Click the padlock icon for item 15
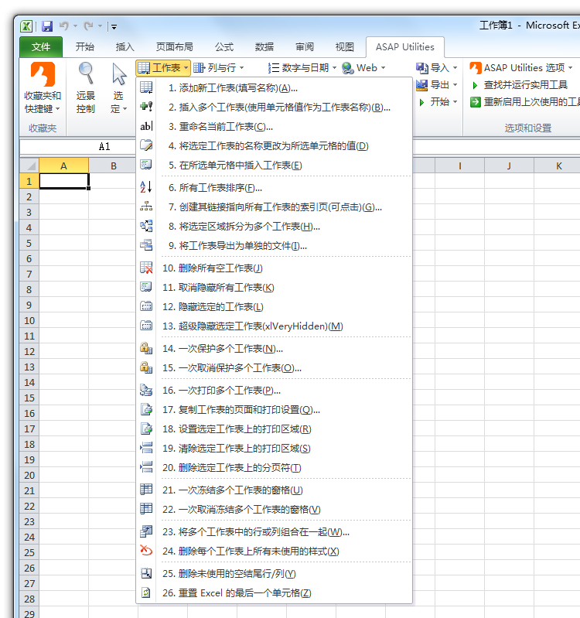 (x=146, y=367)
